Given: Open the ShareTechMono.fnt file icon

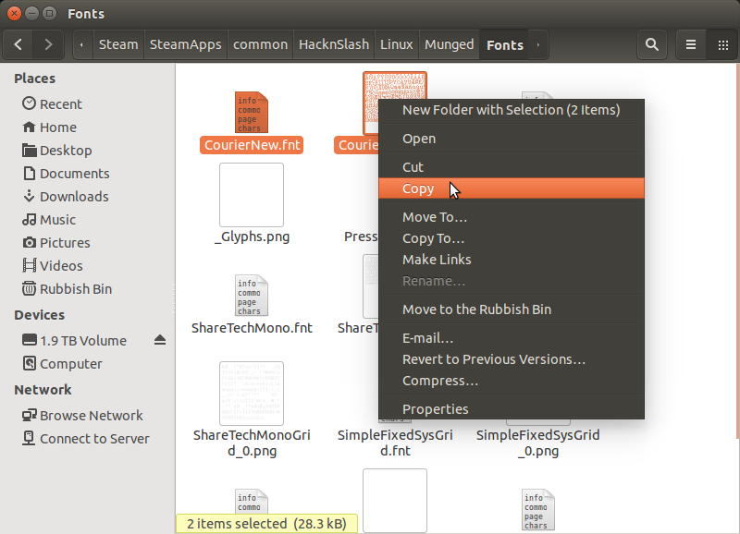Looking at the screenshot, I should [x=251, y=294].
